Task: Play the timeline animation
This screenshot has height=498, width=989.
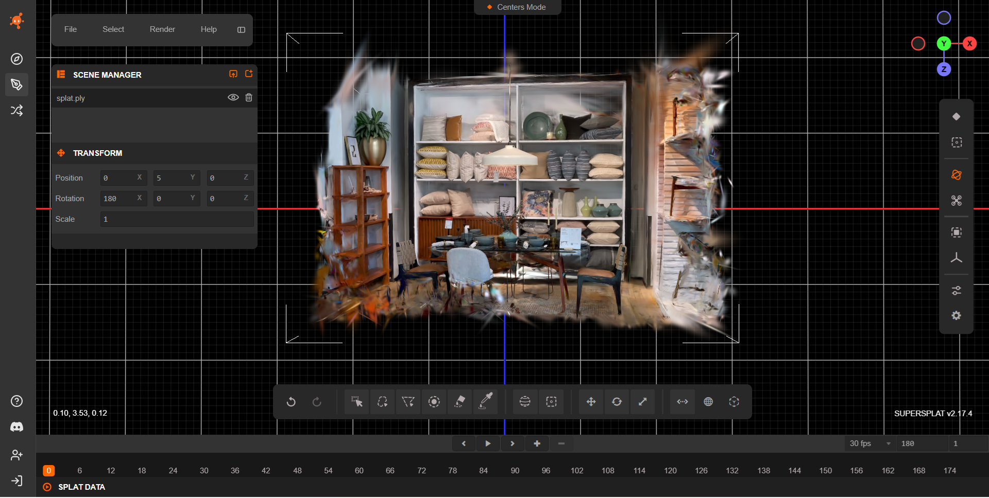Action: pos(488,443)
